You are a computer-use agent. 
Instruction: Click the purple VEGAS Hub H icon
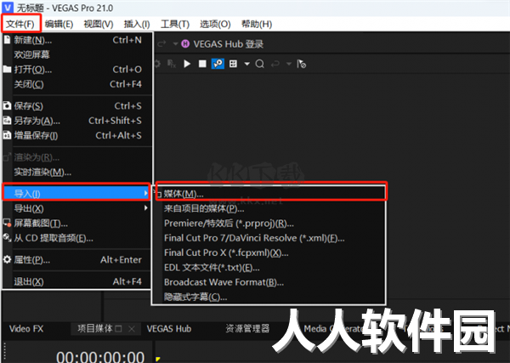click(x=185, y=43)
